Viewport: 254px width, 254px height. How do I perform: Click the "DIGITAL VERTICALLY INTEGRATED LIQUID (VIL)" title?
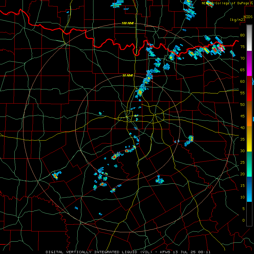[99, 252]
